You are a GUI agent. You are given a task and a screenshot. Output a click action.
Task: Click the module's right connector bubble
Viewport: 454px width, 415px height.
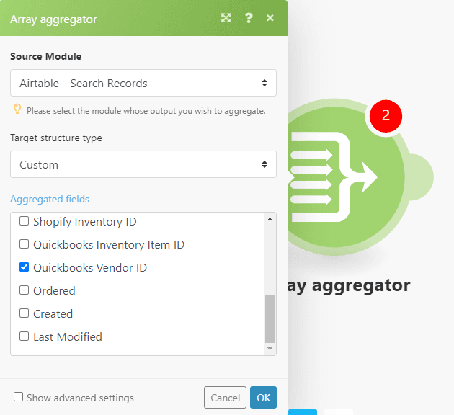(x=420, y=176)
